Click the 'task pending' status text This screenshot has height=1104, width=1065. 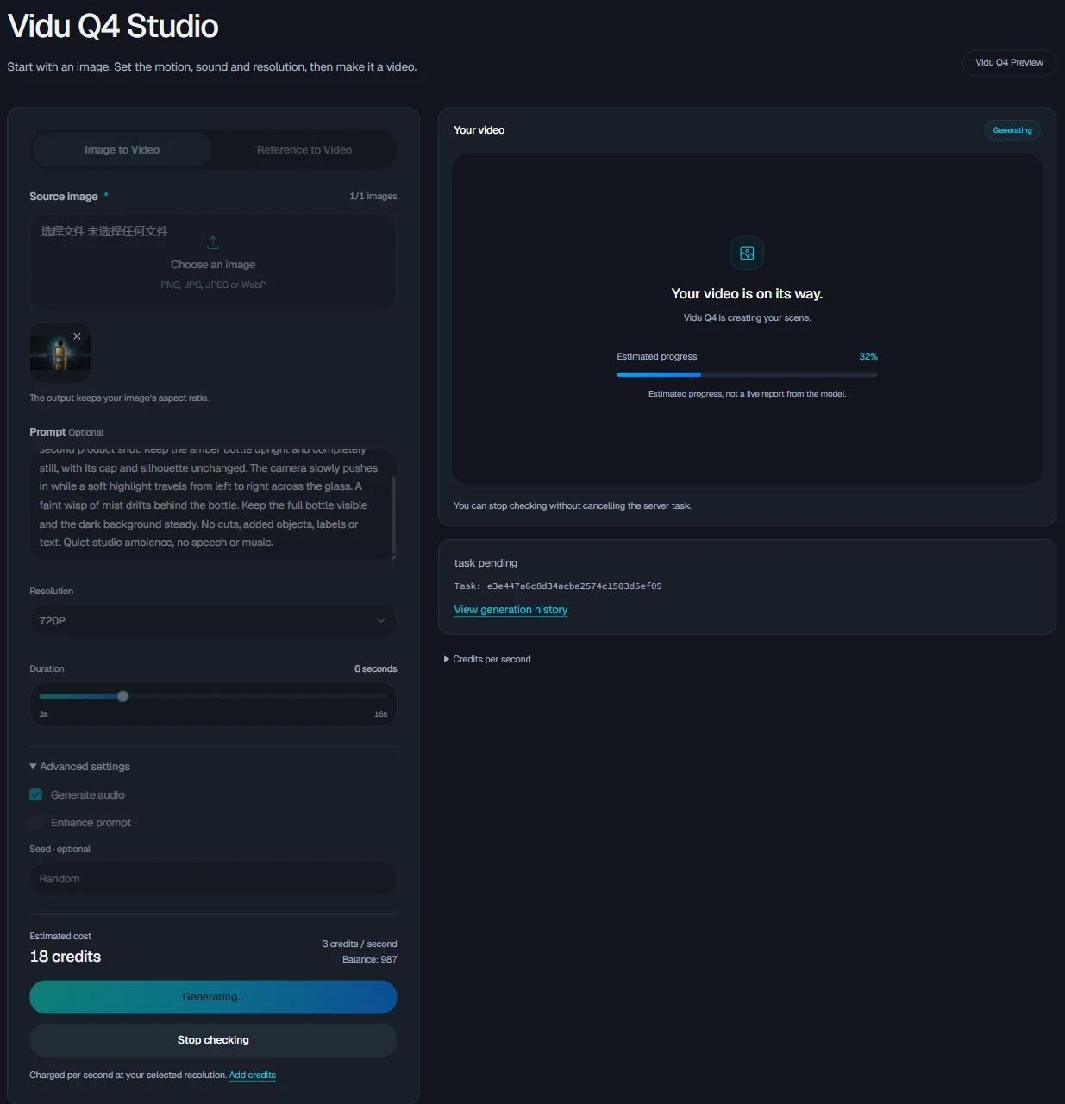point(486,563)
